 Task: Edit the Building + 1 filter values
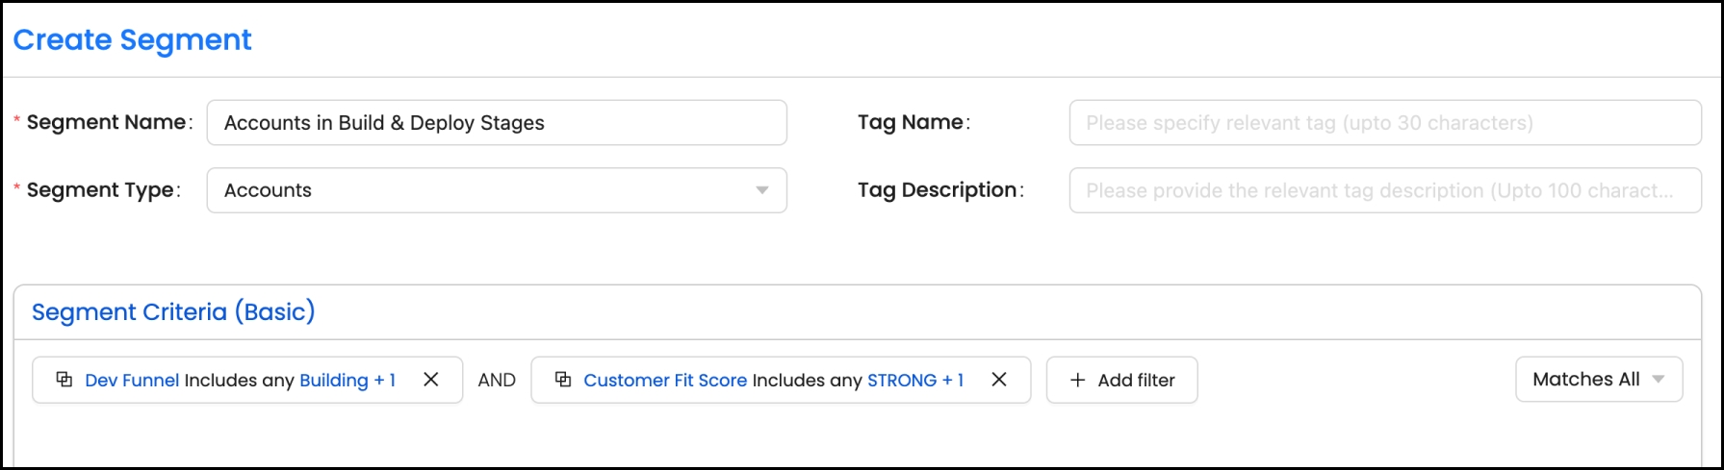pyautogui.click(x=347, y=381)
